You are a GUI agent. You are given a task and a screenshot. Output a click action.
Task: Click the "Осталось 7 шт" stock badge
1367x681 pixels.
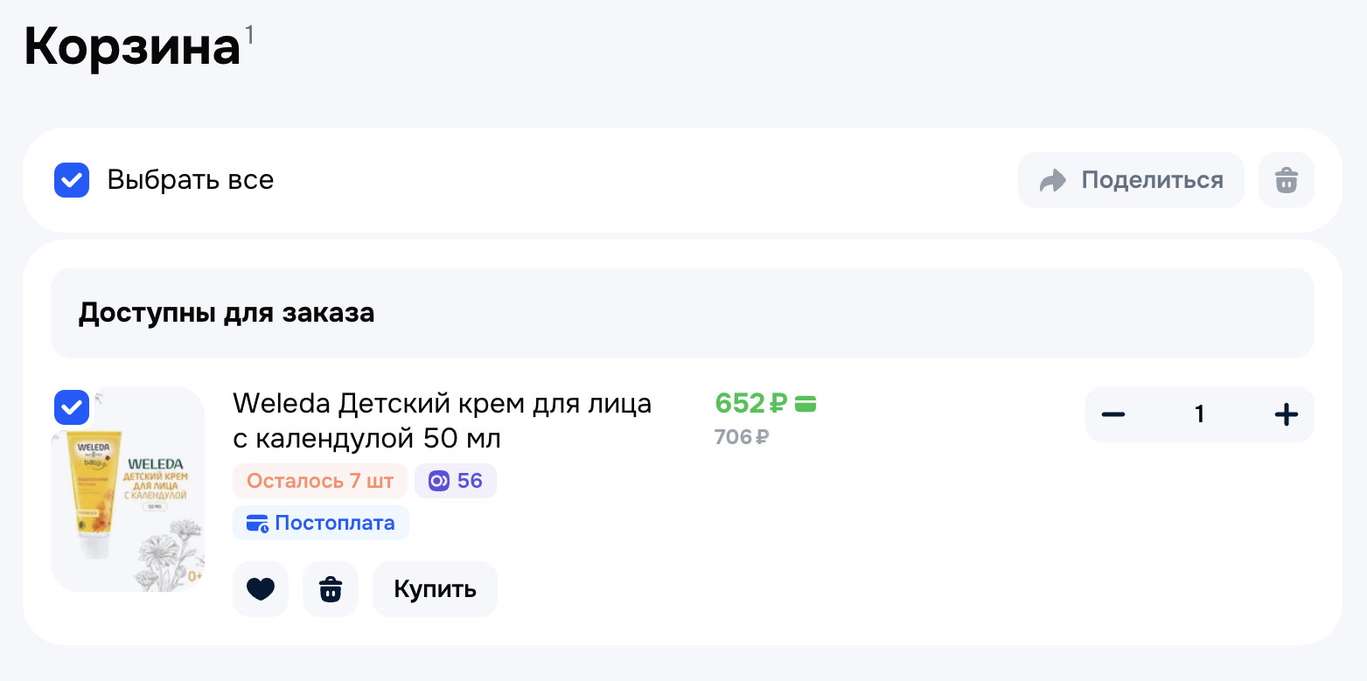[x=320, y=481]
